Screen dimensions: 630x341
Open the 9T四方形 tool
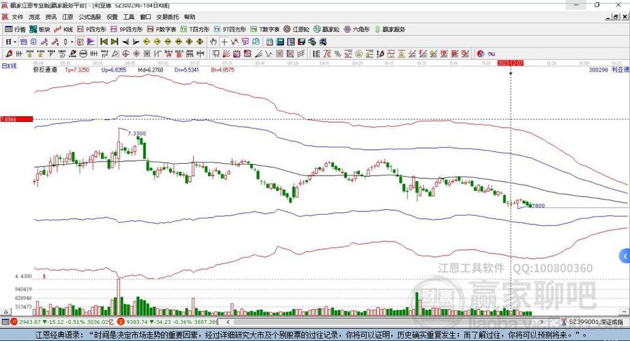pyautogui.click(x=230, y=29)
